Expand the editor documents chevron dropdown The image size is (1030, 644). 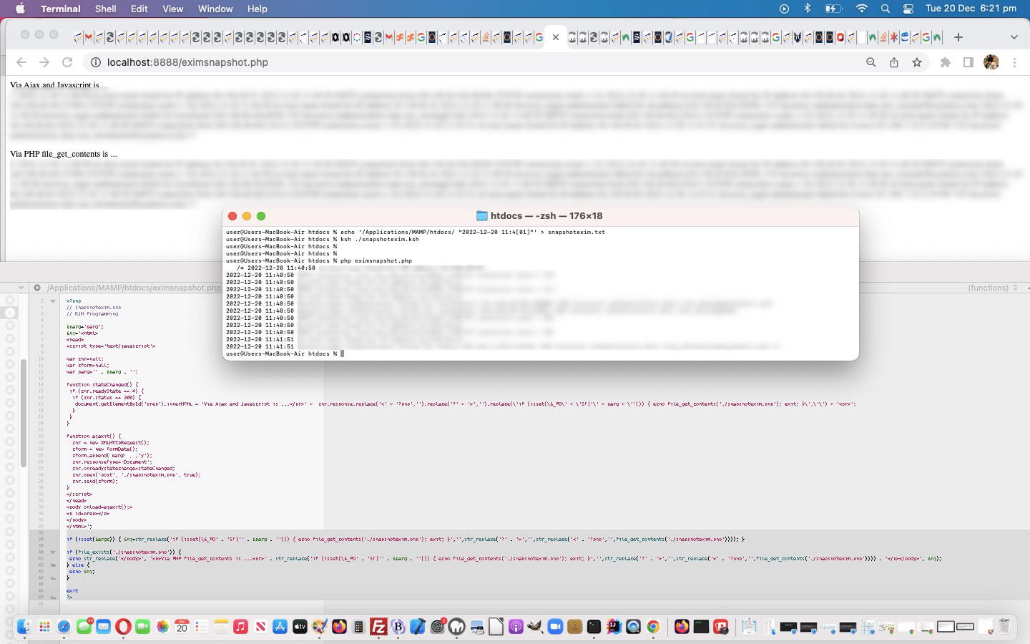click(21, 288)
